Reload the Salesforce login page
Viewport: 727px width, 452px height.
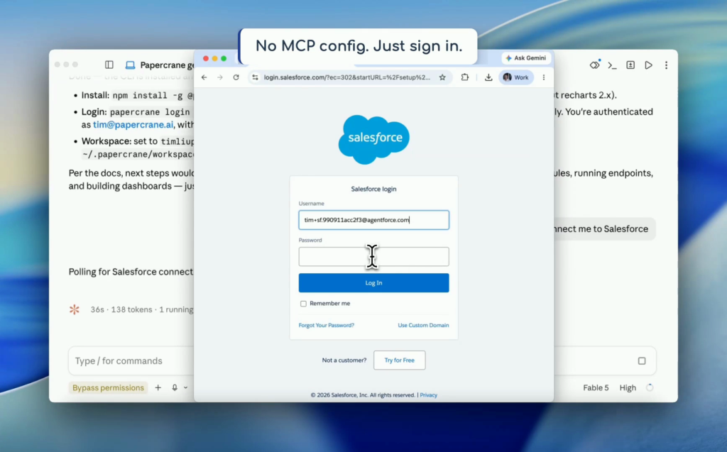coord(236,77)
